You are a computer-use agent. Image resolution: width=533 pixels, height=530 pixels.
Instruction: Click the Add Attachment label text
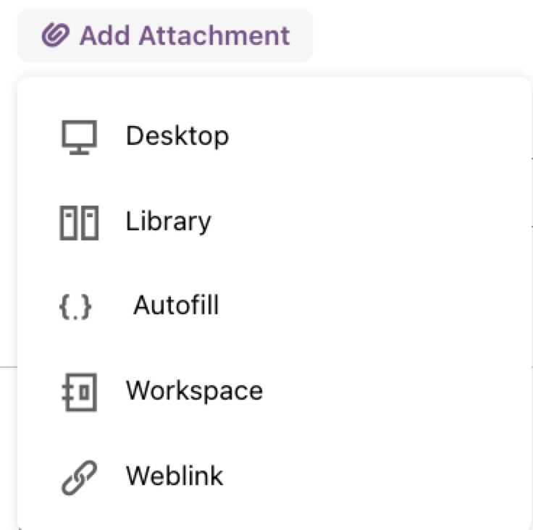(x=185, y=35)
